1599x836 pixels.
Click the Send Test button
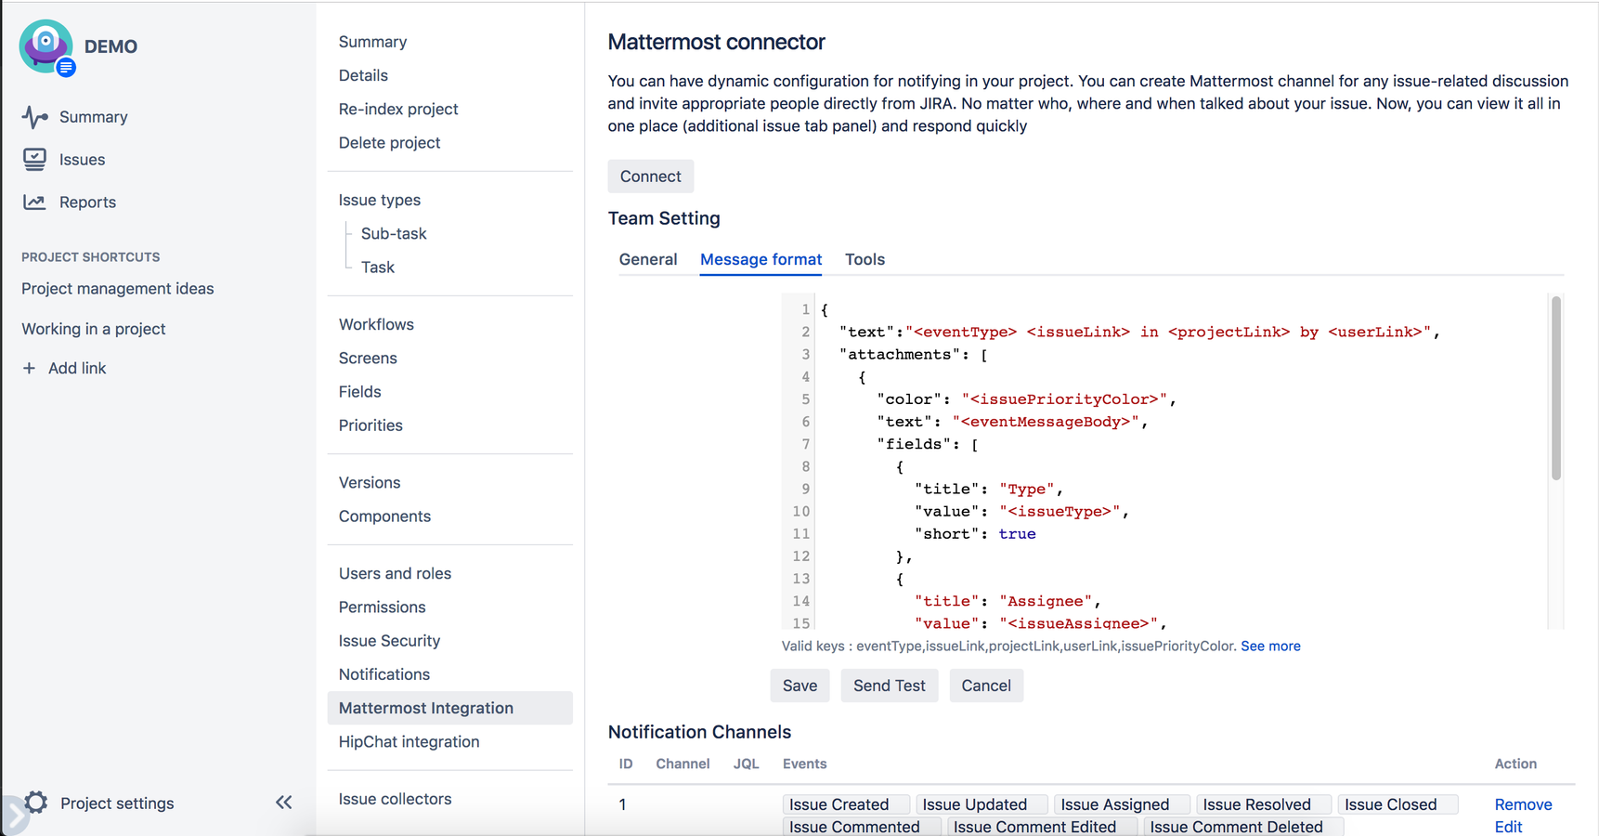pos(890,686)
